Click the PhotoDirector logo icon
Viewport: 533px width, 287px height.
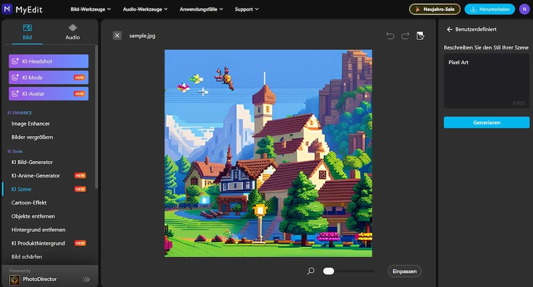[x=14, y=280]
